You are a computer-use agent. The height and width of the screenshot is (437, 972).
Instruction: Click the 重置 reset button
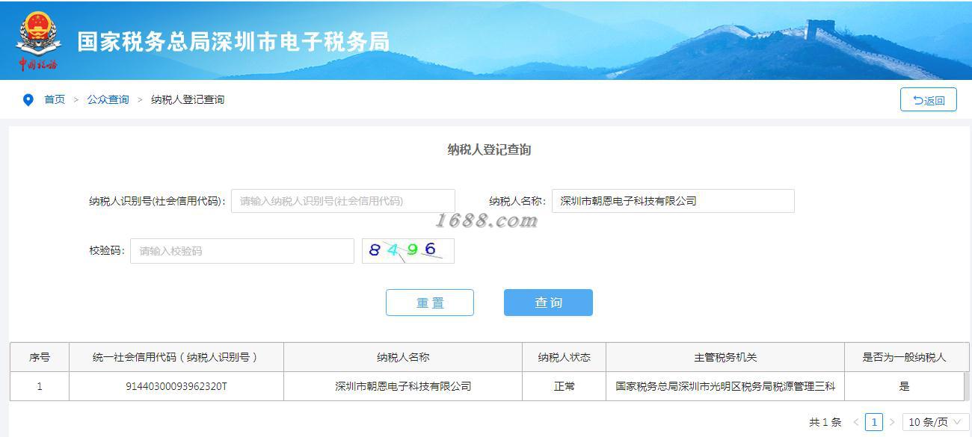430,303
